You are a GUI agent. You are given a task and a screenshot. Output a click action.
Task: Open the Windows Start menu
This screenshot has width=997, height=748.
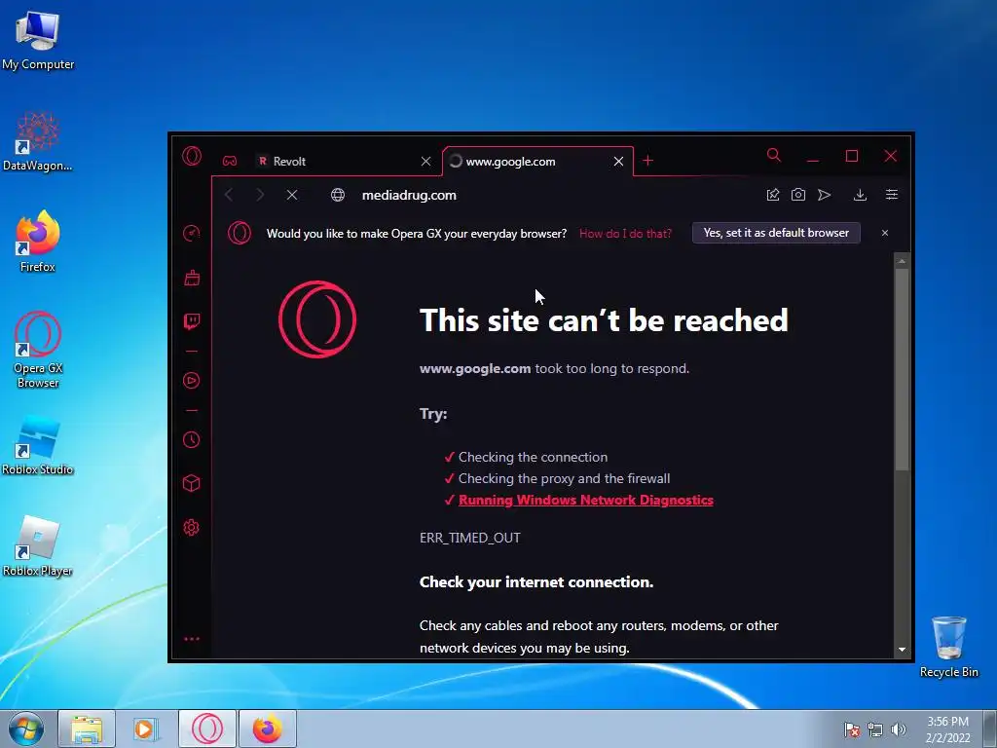[26, 729]
